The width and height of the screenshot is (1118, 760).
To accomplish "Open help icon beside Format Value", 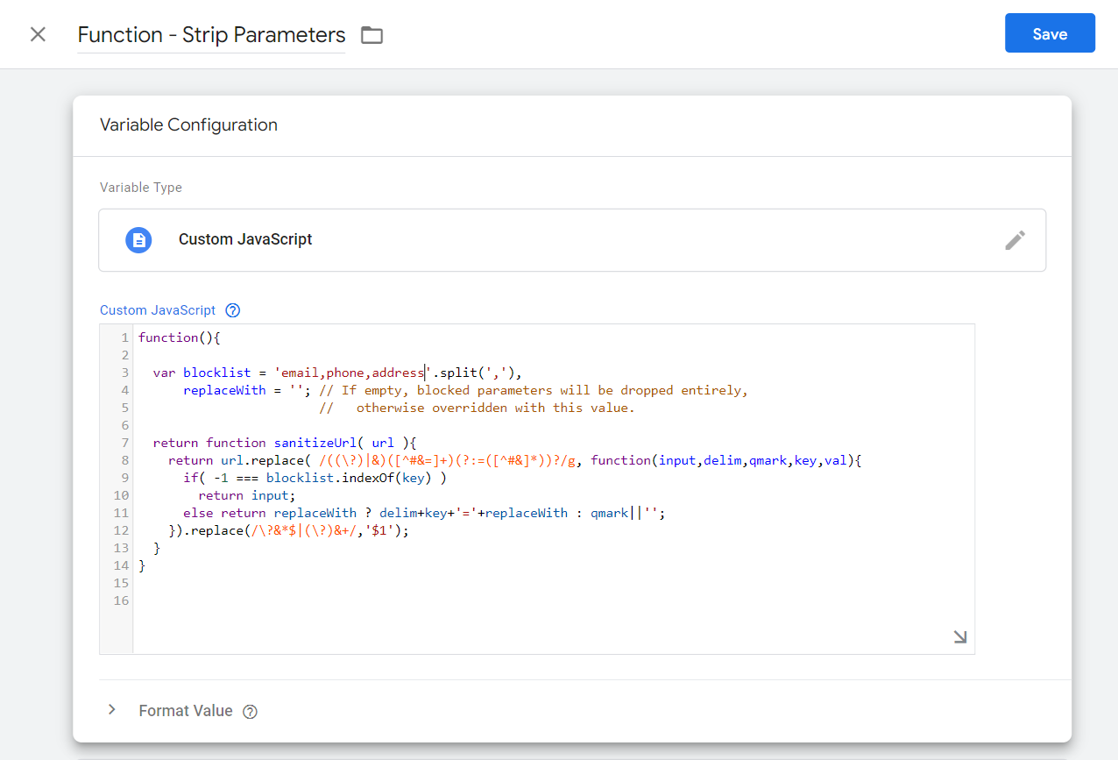I will click(250, 712).
